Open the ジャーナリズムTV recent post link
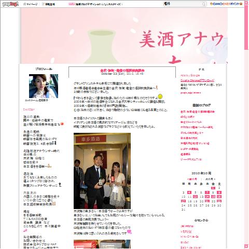This screenshot has width=249, height=249. [191, 159]
